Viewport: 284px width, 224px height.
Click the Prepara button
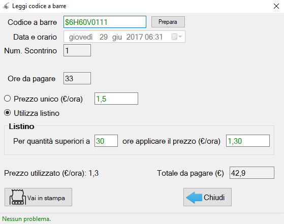coord(168,22)
